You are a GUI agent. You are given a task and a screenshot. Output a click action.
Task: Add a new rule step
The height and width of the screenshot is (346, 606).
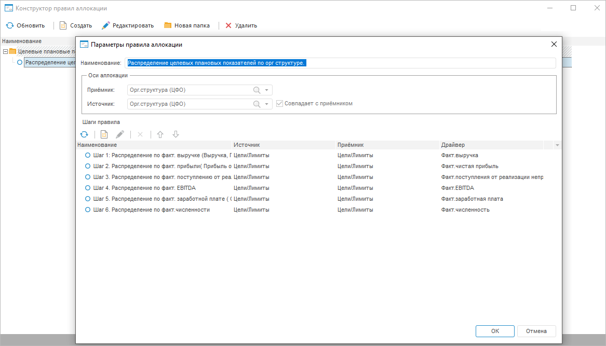(104, 134)
